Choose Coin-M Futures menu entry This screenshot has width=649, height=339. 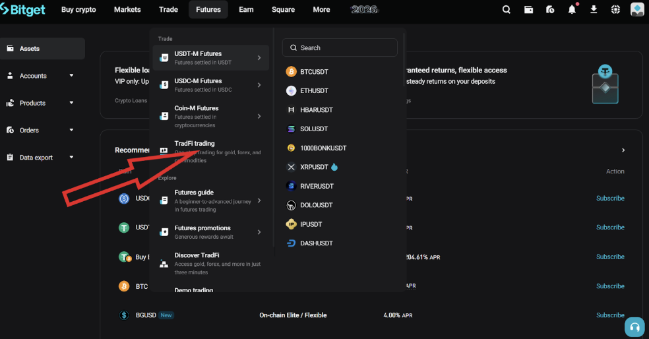coord(196,108)
